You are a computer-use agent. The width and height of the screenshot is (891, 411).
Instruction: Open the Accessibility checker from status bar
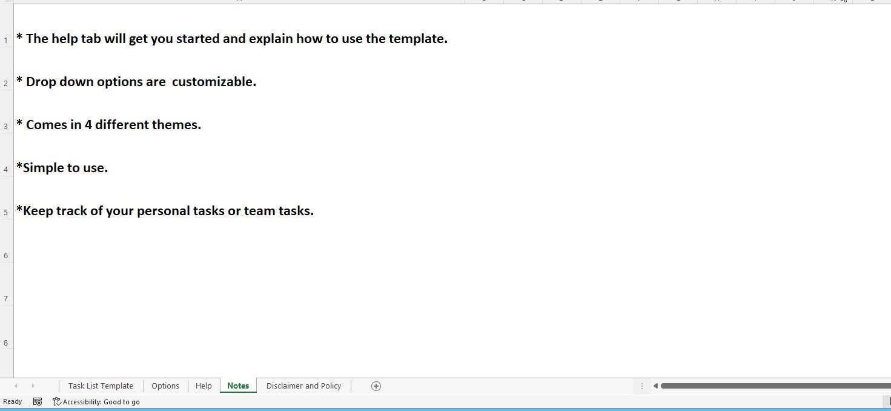pos(96,401)
